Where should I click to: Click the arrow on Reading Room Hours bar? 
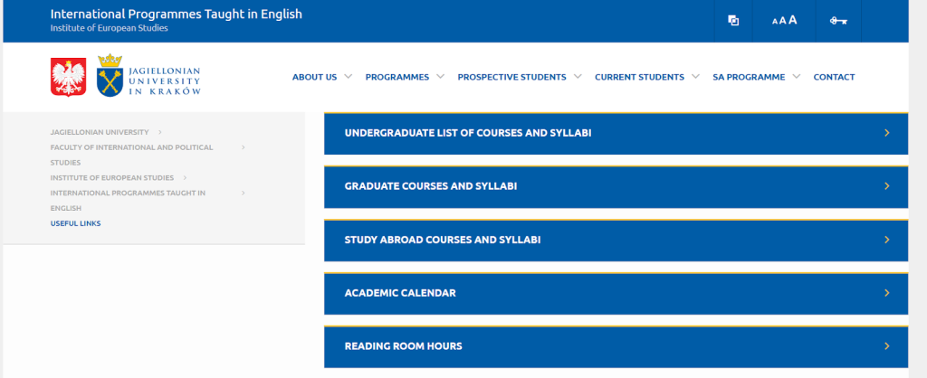[887, 346]
